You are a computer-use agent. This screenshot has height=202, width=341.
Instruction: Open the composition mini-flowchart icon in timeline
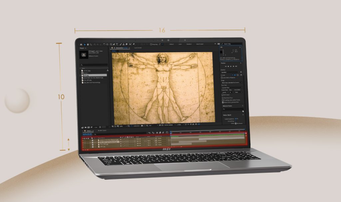tap(149, 133)
